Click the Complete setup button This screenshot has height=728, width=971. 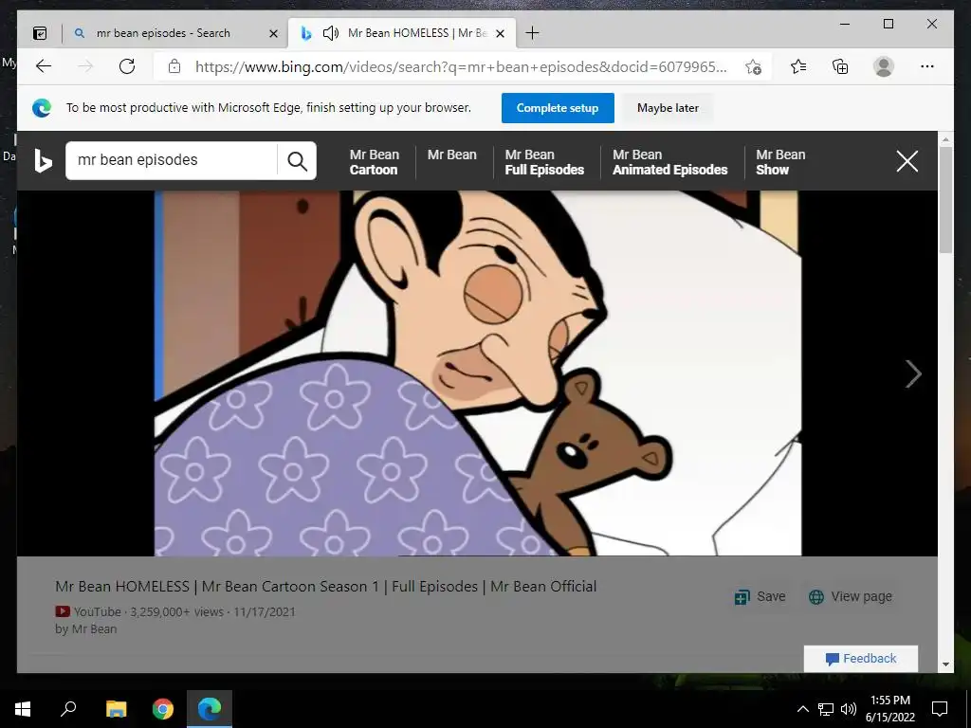558,108
